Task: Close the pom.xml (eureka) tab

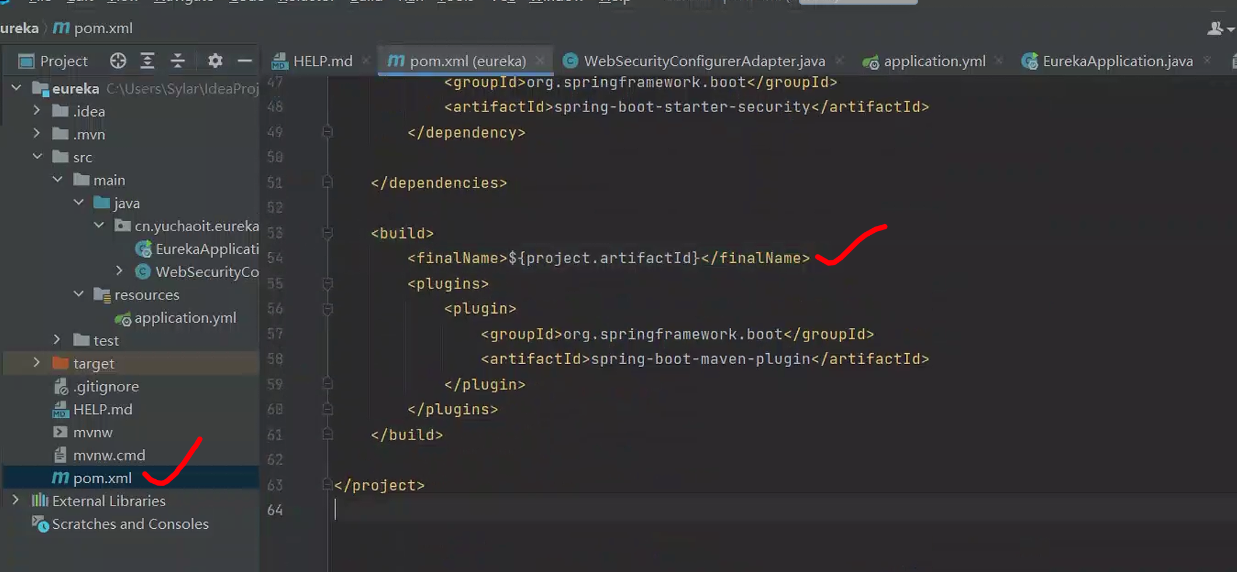Action: 540,60
